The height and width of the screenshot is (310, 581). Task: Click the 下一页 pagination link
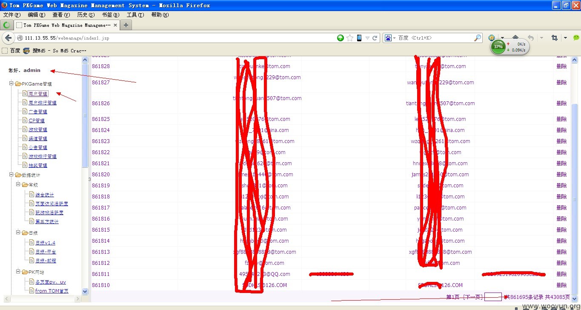(473, 297)
